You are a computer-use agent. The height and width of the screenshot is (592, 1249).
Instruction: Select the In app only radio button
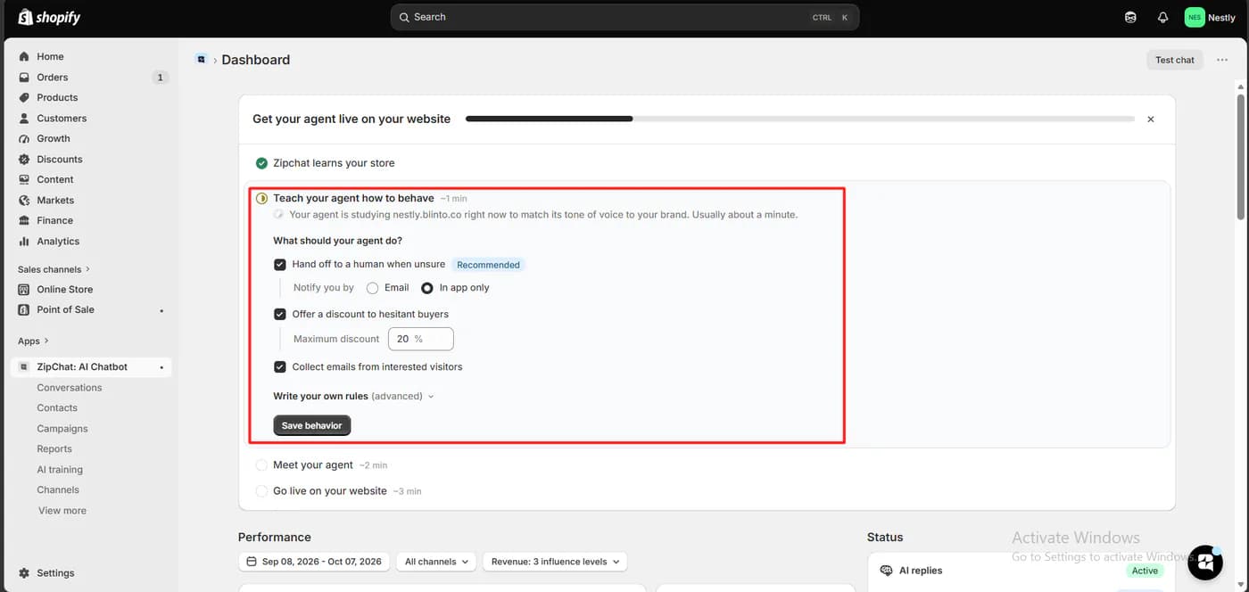[427, 288]
